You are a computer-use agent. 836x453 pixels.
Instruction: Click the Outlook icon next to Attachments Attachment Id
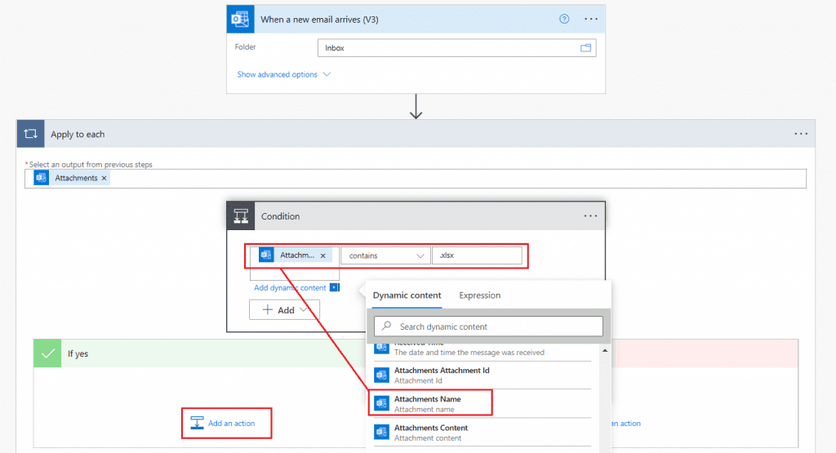(381, 375)
